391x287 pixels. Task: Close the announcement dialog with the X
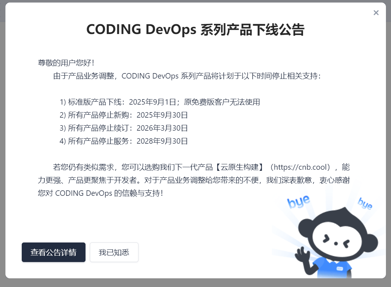pyautogui.click(x=376, y=13)
